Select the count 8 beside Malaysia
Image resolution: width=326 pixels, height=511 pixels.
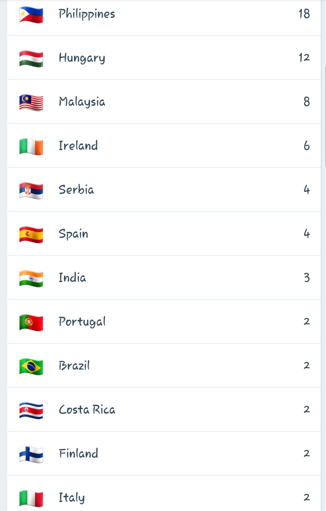307,102
